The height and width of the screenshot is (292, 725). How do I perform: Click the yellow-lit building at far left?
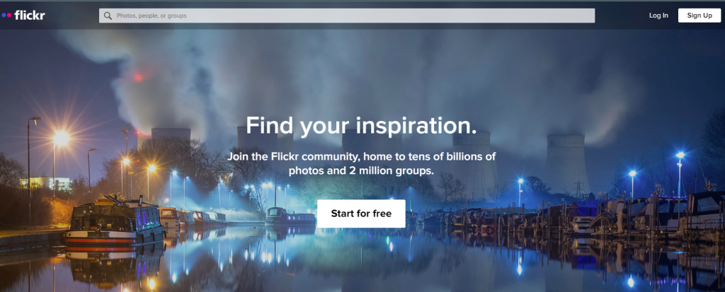[45, 183]
